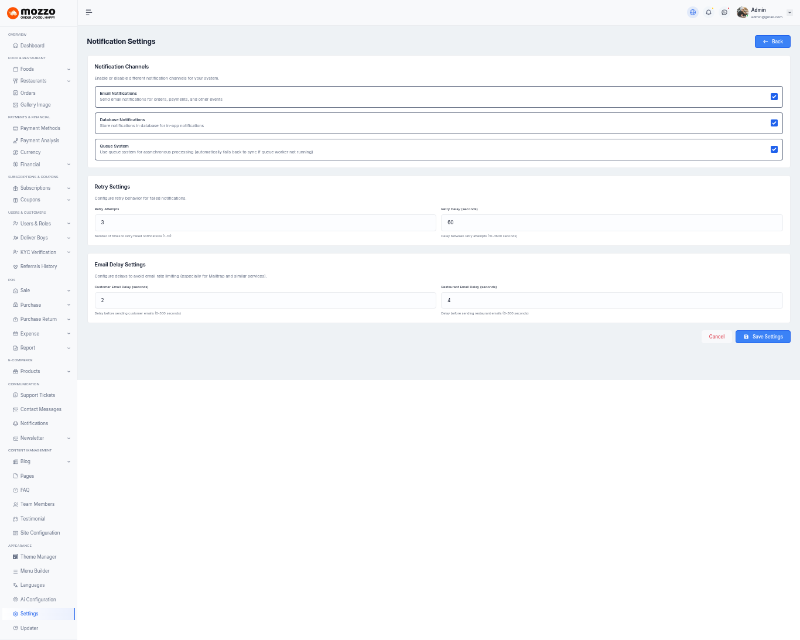Click the Gallery Image icon in sidebar

15,105
